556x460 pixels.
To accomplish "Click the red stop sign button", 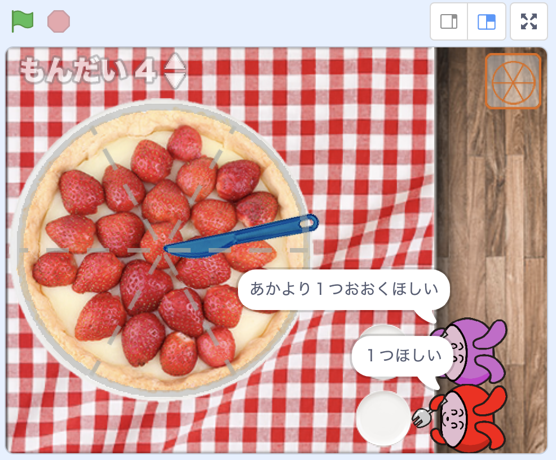I will point(59,21).
